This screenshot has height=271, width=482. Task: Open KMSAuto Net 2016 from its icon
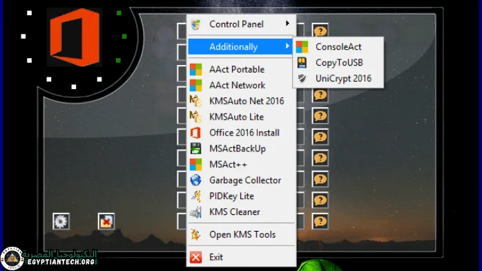tap(196, 101)
